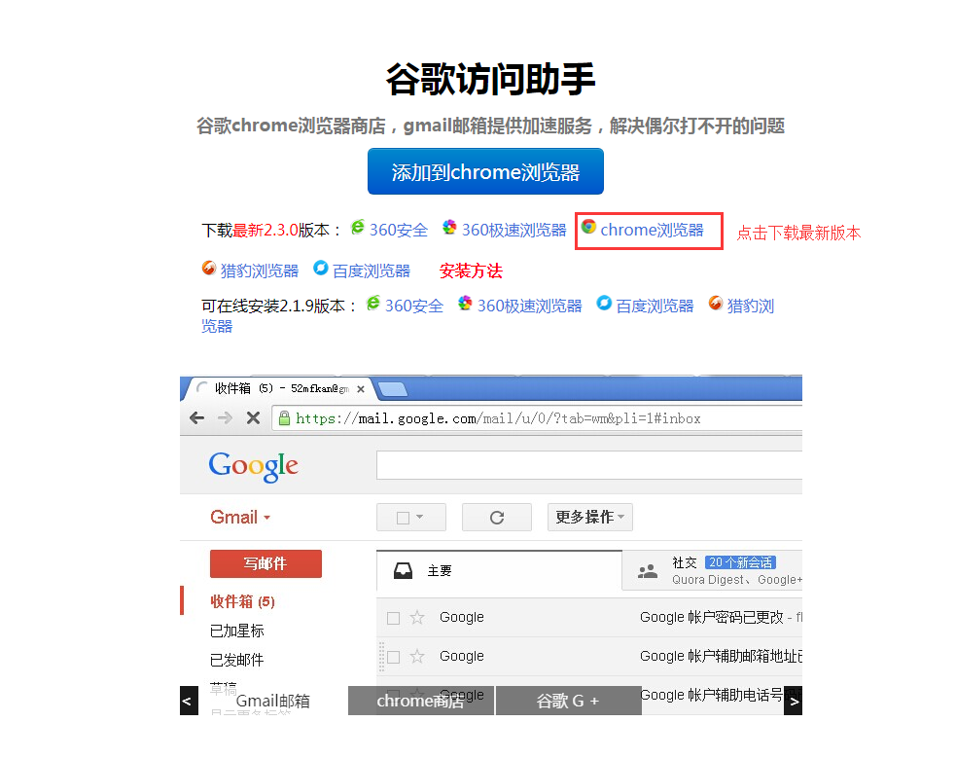Go to next slide with right arrow
The image size is (956, 758).
tap(794, 701)
